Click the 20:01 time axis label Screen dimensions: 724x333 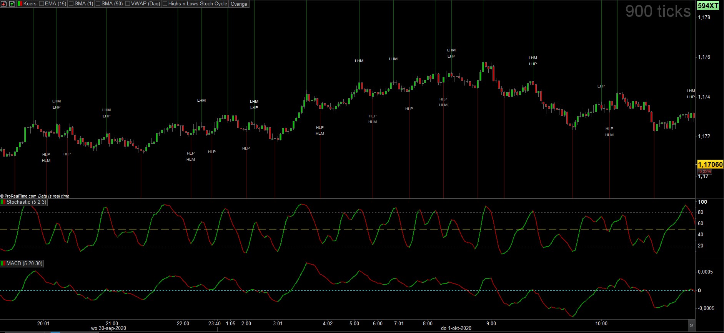coord(43,323)
